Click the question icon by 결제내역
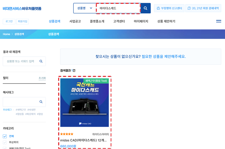 tap(189, 8)
